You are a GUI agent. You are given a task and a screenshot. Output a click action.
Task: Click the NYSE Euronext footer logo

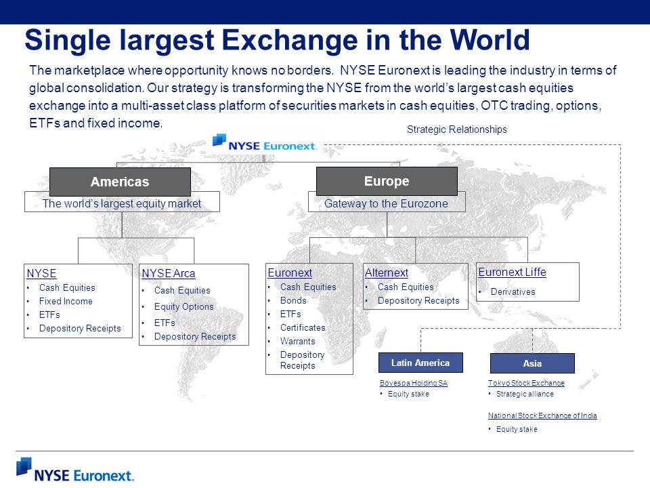tap(75, 470)
